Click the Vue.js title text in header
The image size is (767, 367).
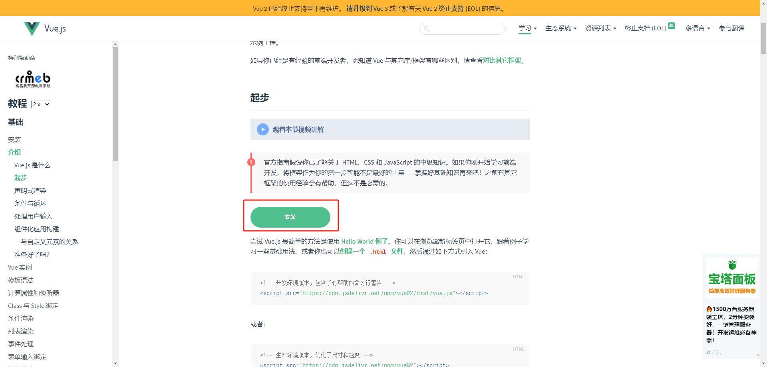[55, 28]
